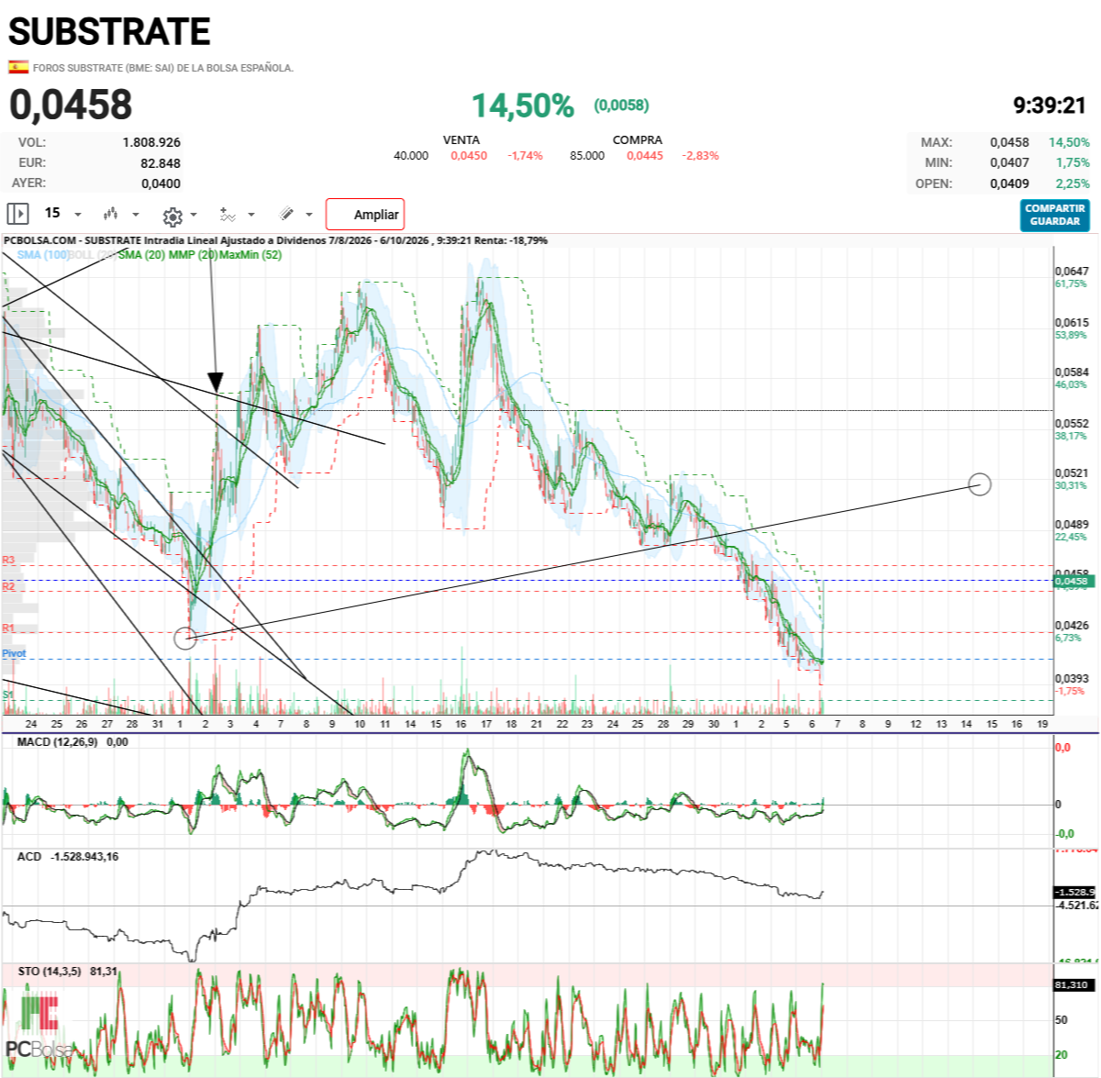Viewport: 1101px width, 1078px height.
Task: Click the VENTA price 0,0450
Action: click(469, 156)
